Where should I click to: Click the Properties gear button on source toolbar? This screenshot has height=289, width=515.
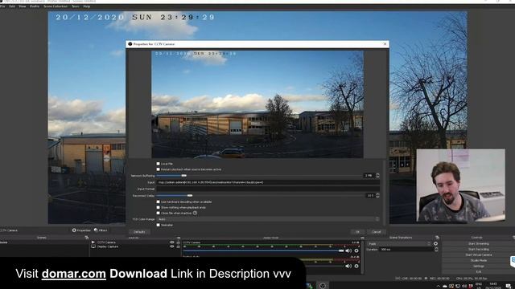(81, 230)
